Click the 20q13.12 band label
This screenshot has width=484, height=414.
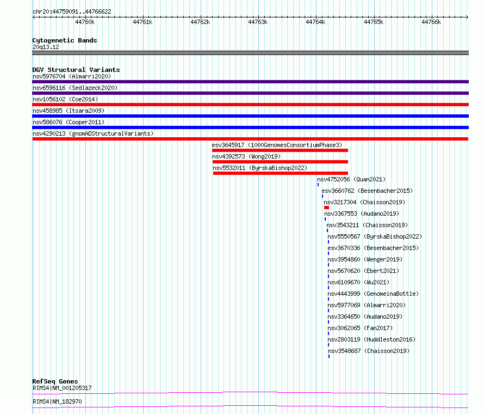(46, 47)
